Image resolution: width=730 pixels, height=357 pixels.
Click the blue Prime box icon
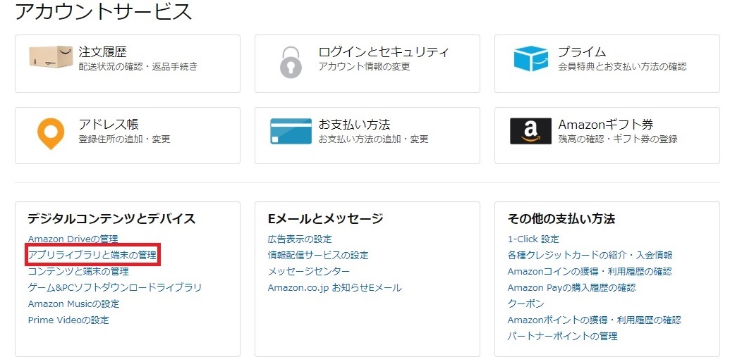530,58
